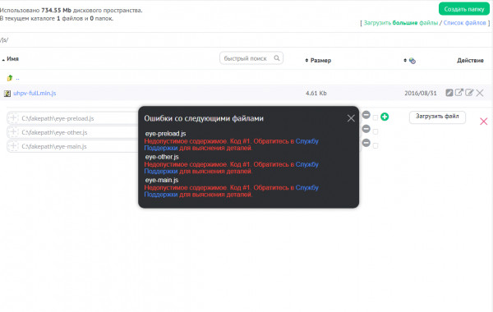The image size is (493, 312).
Task: Click 'Службу Поддержки' link under eye-main.js
Action: 306,187
